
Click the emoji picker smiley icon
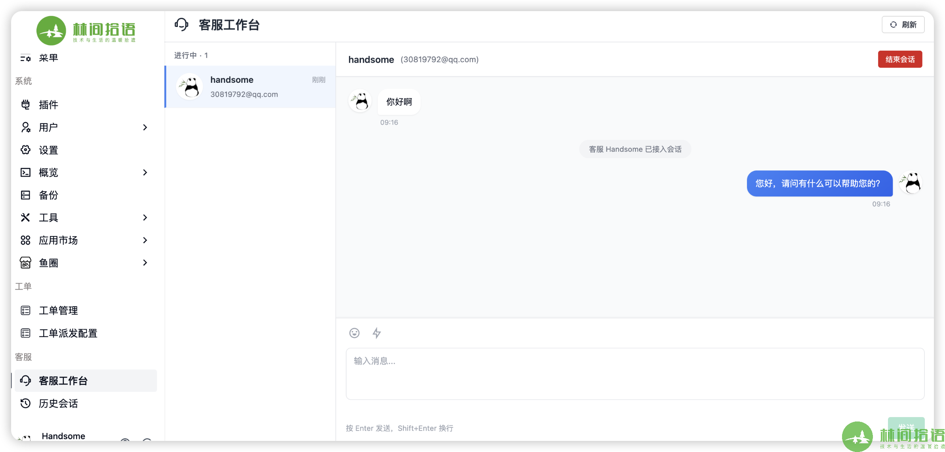pyautogui.click(x=354, y=333)
